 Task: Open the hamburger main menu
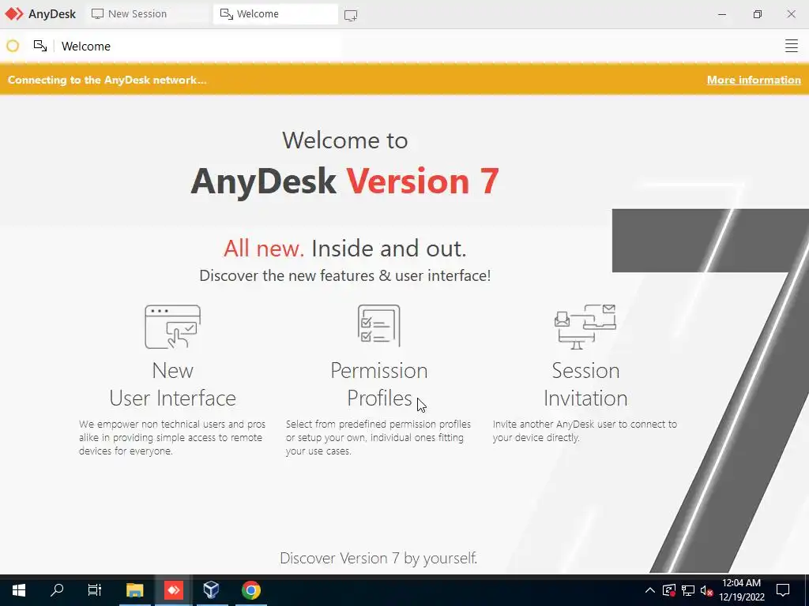point(791,46)
